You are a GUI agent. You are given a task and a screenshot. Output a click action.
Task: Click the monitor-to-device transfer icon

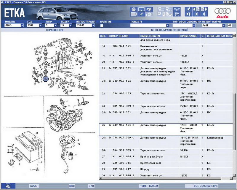click(x=161, y=14)
